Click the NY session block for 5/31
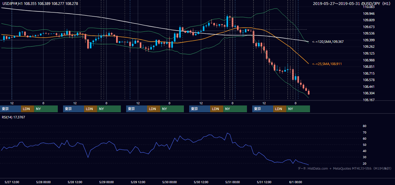 pos(298,109)
